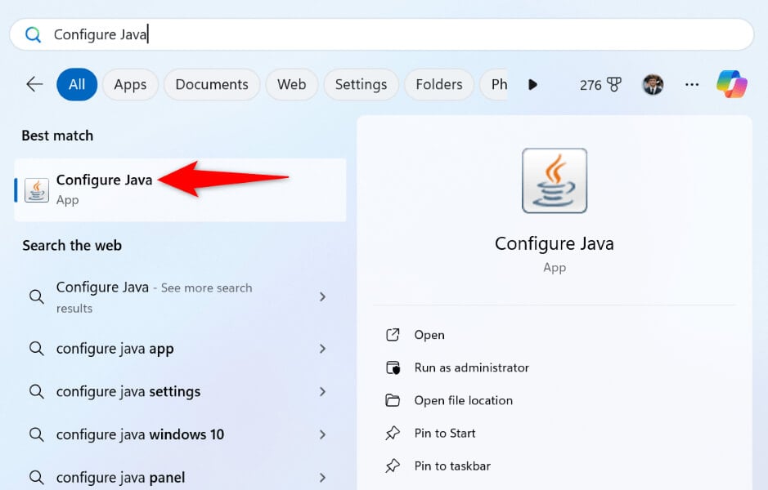
Task: Open file location of Configure Java
Action: [463, 400]
